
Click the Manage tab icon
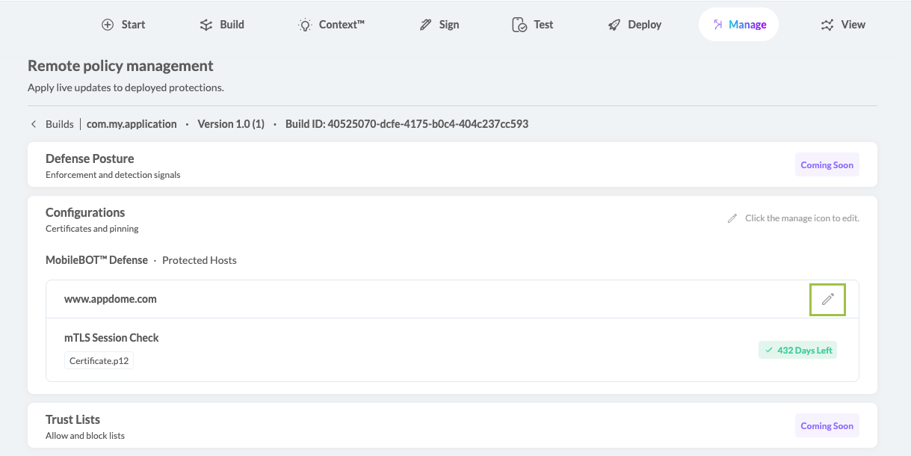(717, 25)
